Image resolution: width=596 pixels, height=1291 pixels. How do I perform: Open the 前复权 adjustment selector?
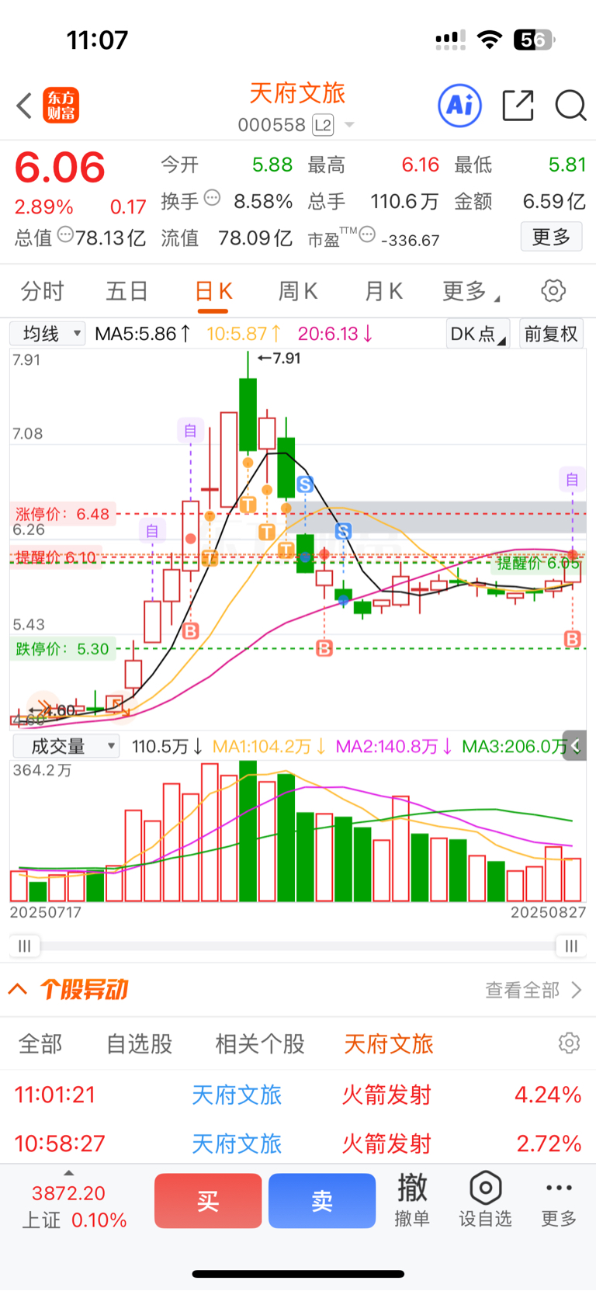point(551,334)
